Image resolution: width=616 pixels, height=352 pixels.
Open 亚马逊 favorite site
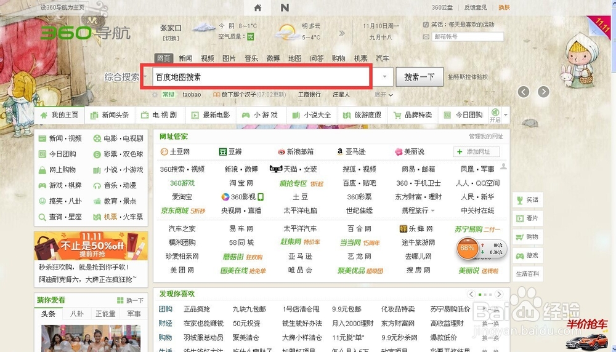[x=351, y=151]
